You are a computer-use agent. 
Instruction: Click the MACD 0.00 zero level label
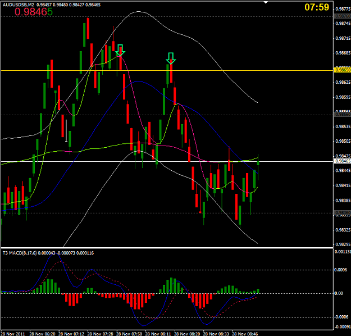pos(339,293)
